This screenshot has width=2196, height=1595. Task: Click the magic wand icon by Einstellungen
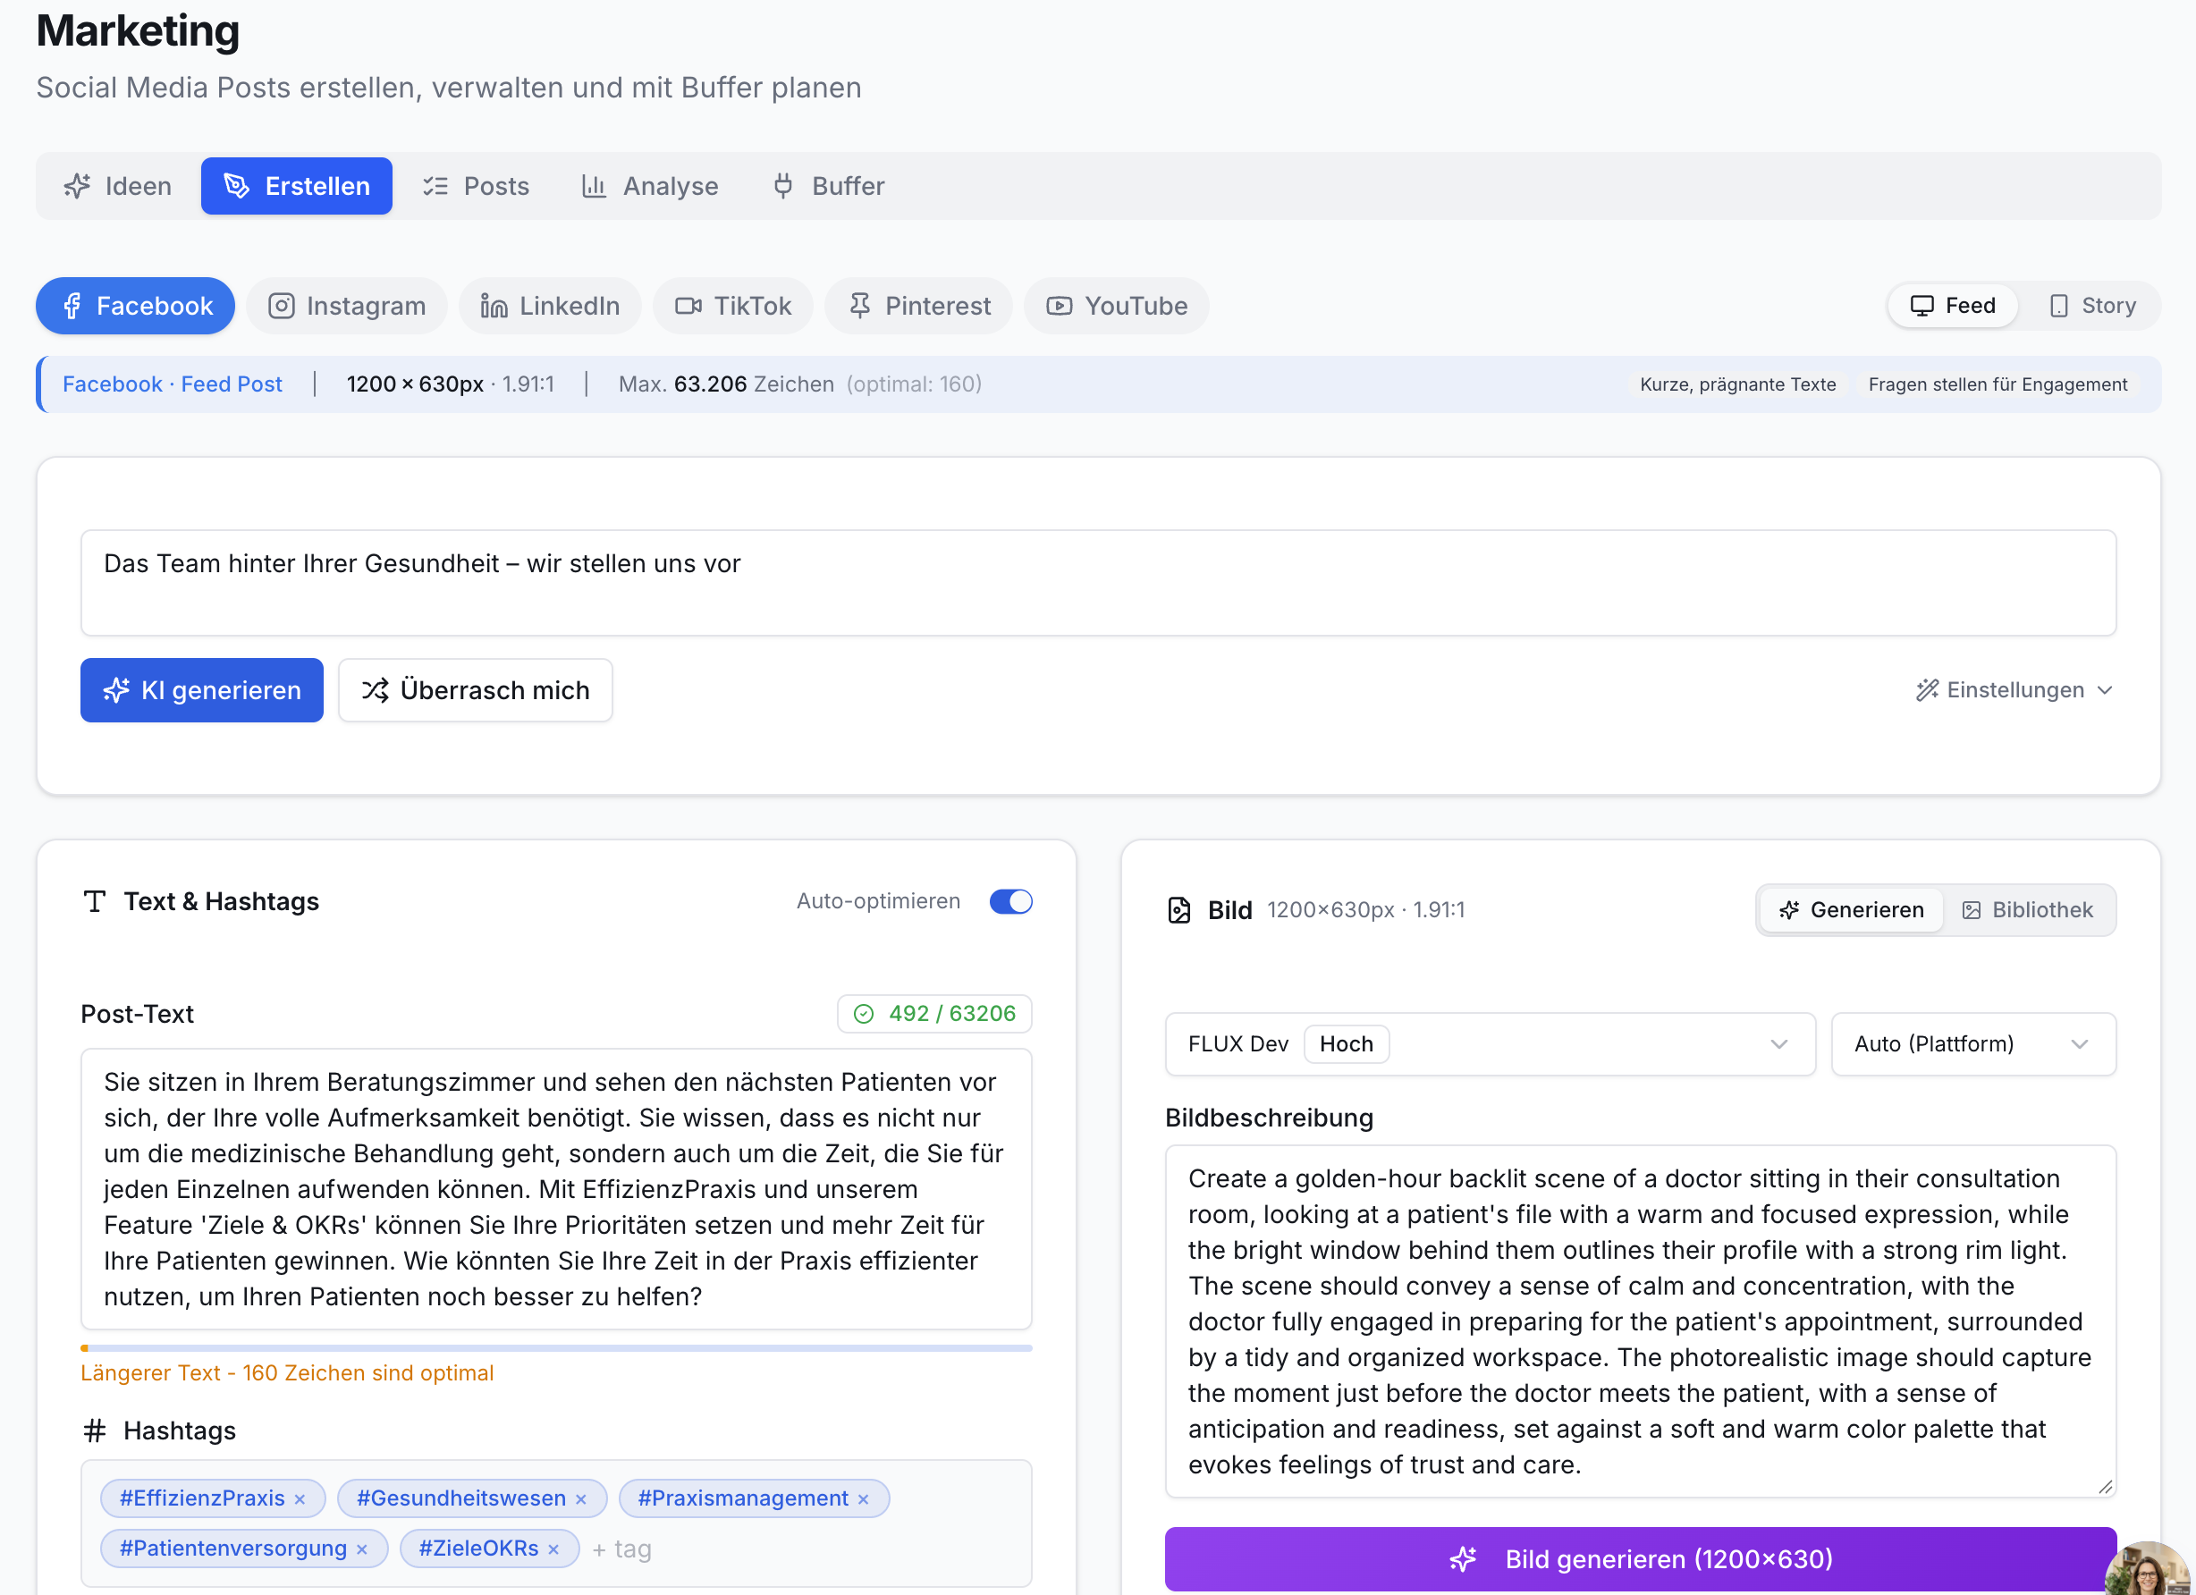1928,690
